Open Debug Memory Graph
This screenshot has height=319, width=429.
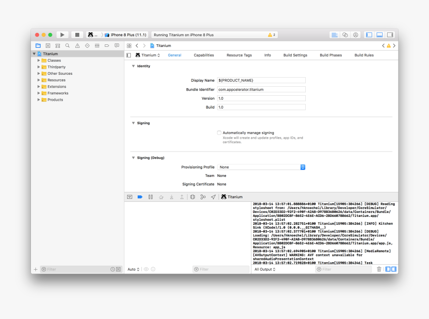click(x=203, y=197)
